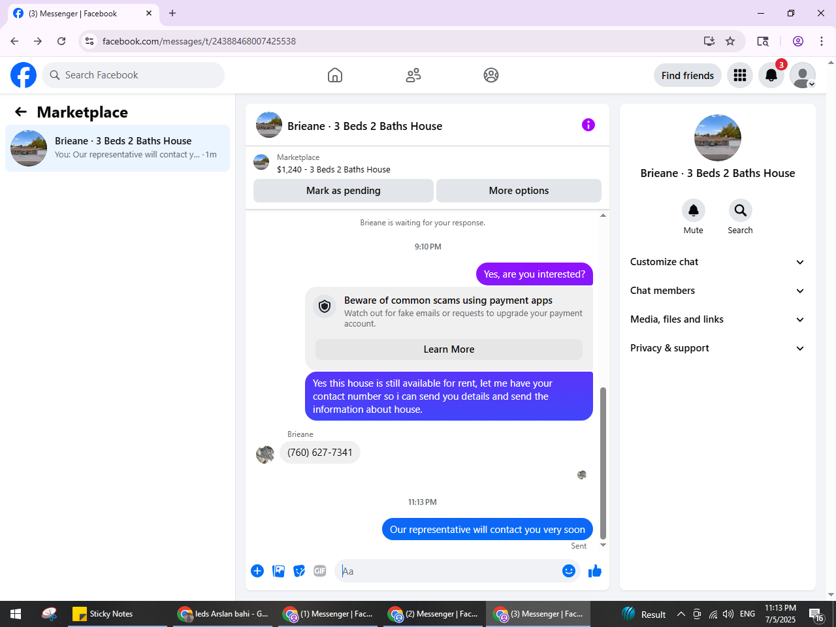Click Brieane's avatar beside phone message
This screenshot has width=836, height=627.
[265, 455]
